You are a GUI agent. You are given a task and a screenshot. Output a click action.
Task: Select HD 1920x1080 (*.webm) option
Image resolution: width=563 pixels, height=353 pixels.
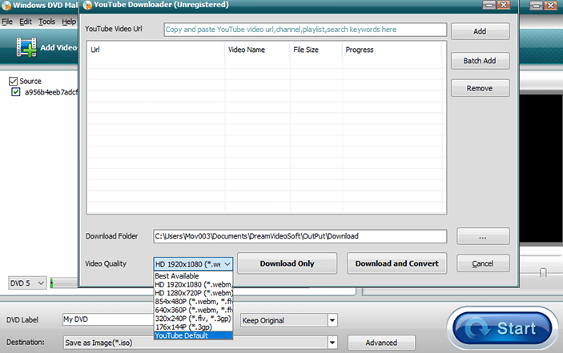click(193, 284)
